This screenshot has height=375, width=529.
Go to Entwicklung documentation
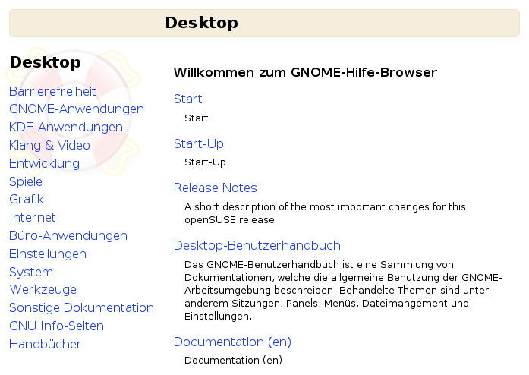coord(45,164)
